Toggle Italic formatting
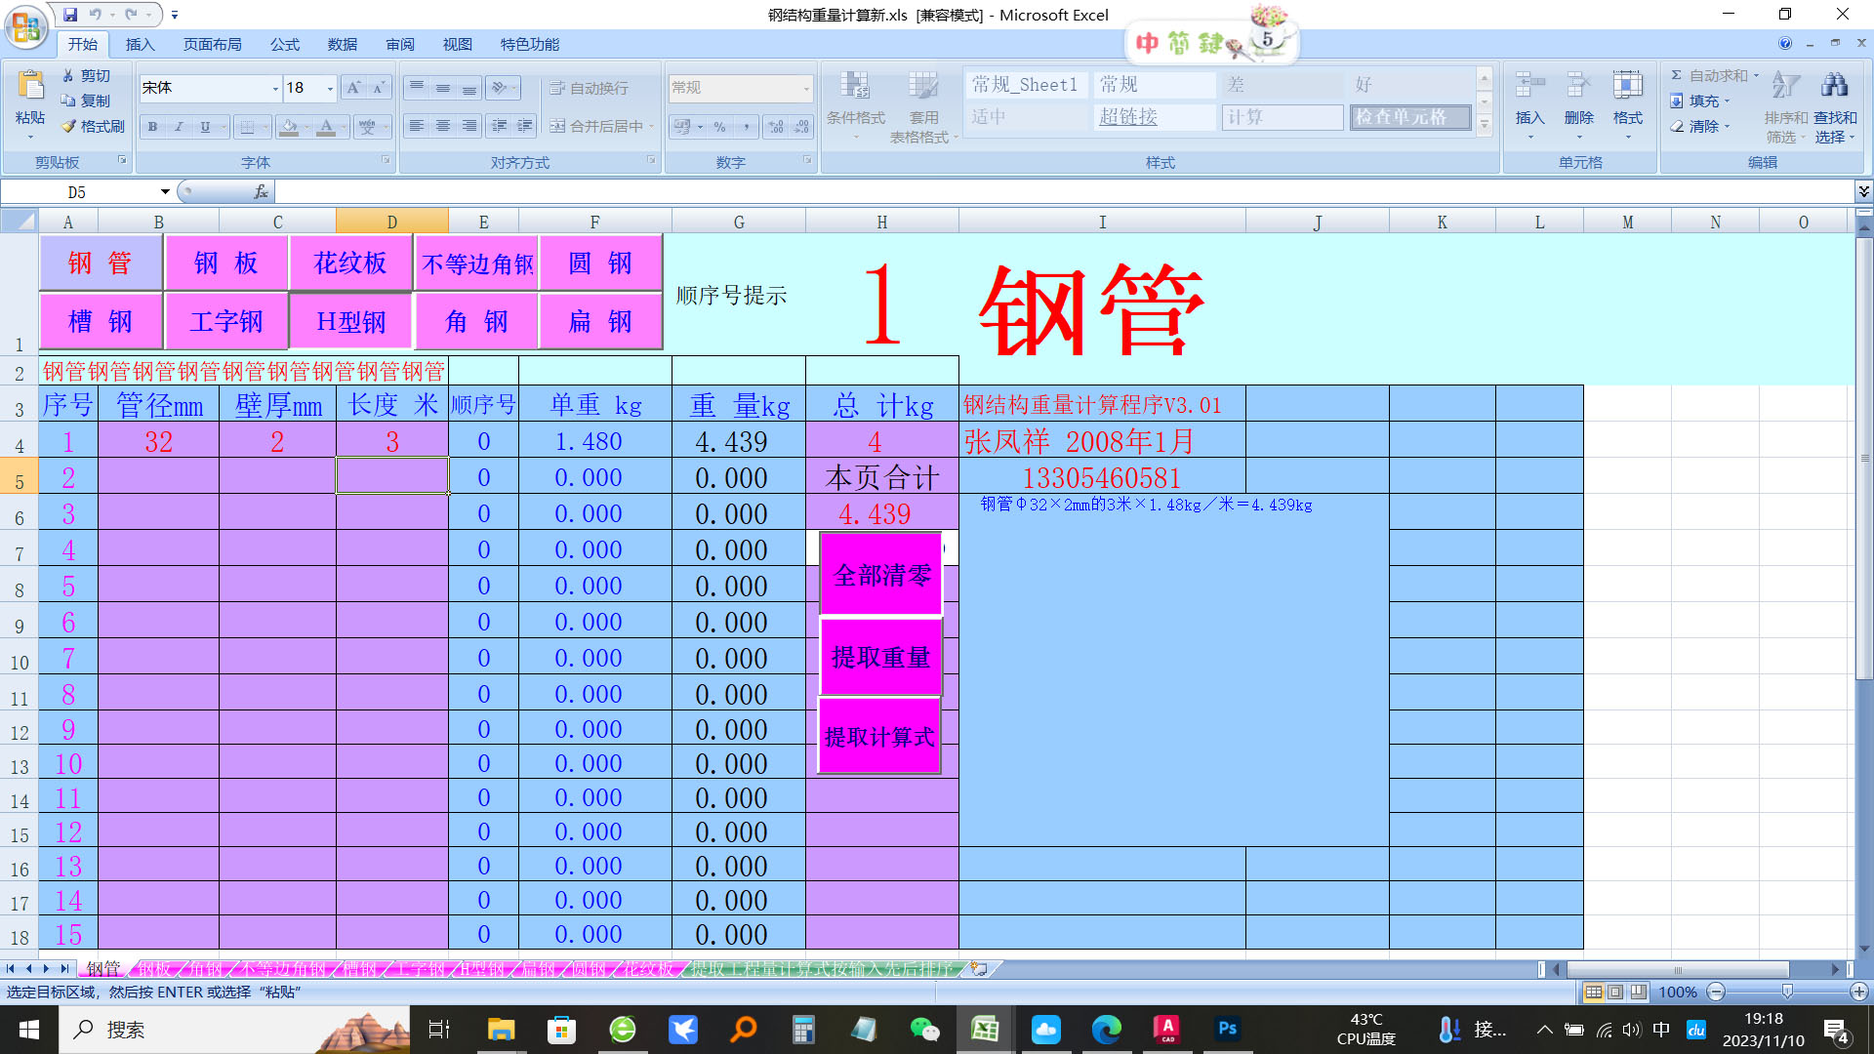Image resolution: width=1874 pixels, height=1054 pixels. (178, 127)
